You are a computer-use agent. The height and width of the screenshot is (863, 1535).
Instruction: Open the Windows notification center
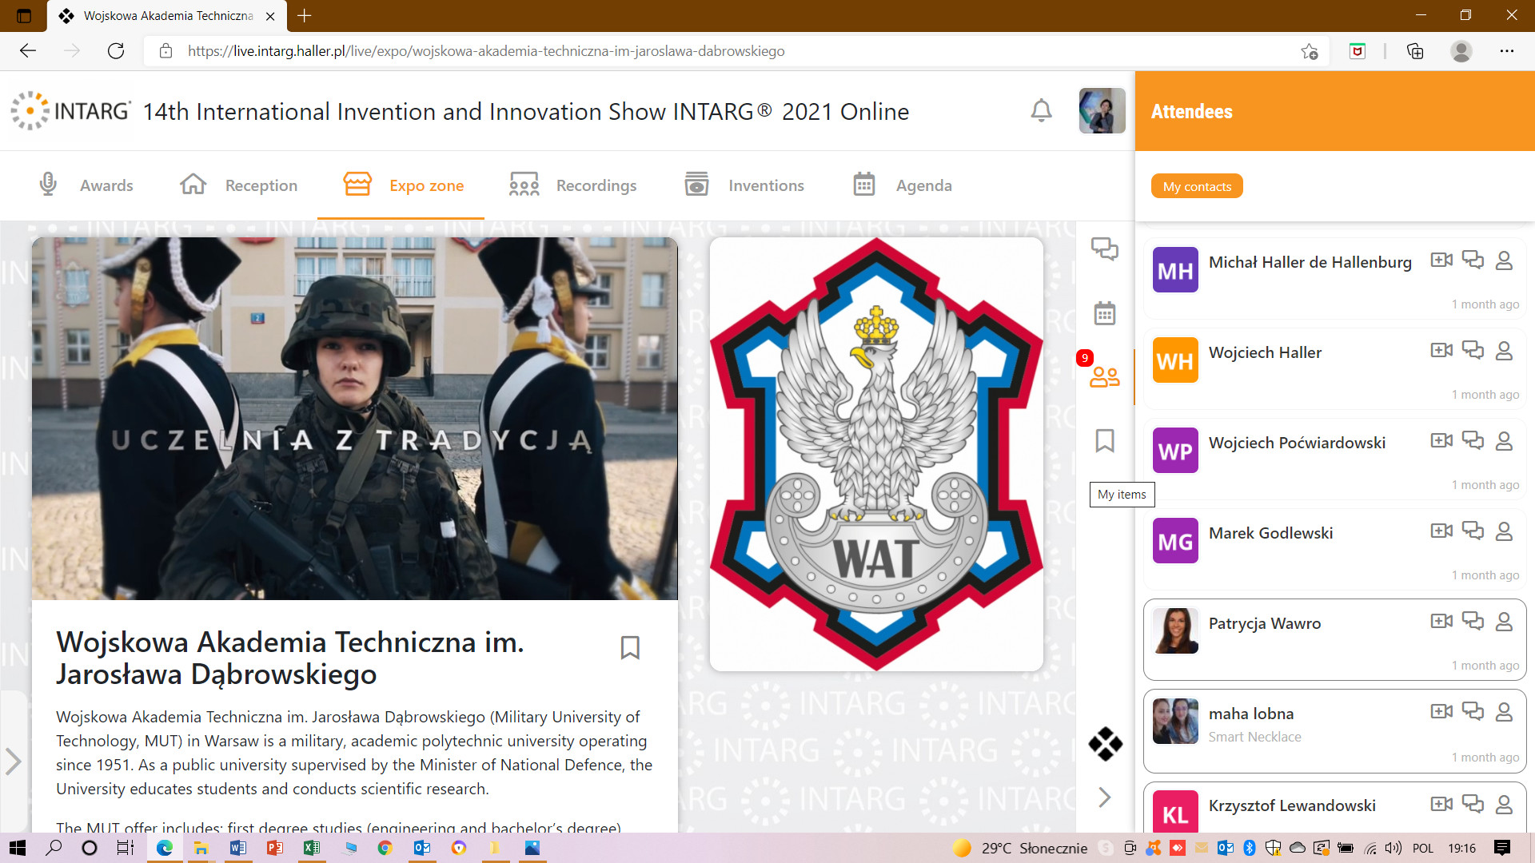coord(1502,848)
